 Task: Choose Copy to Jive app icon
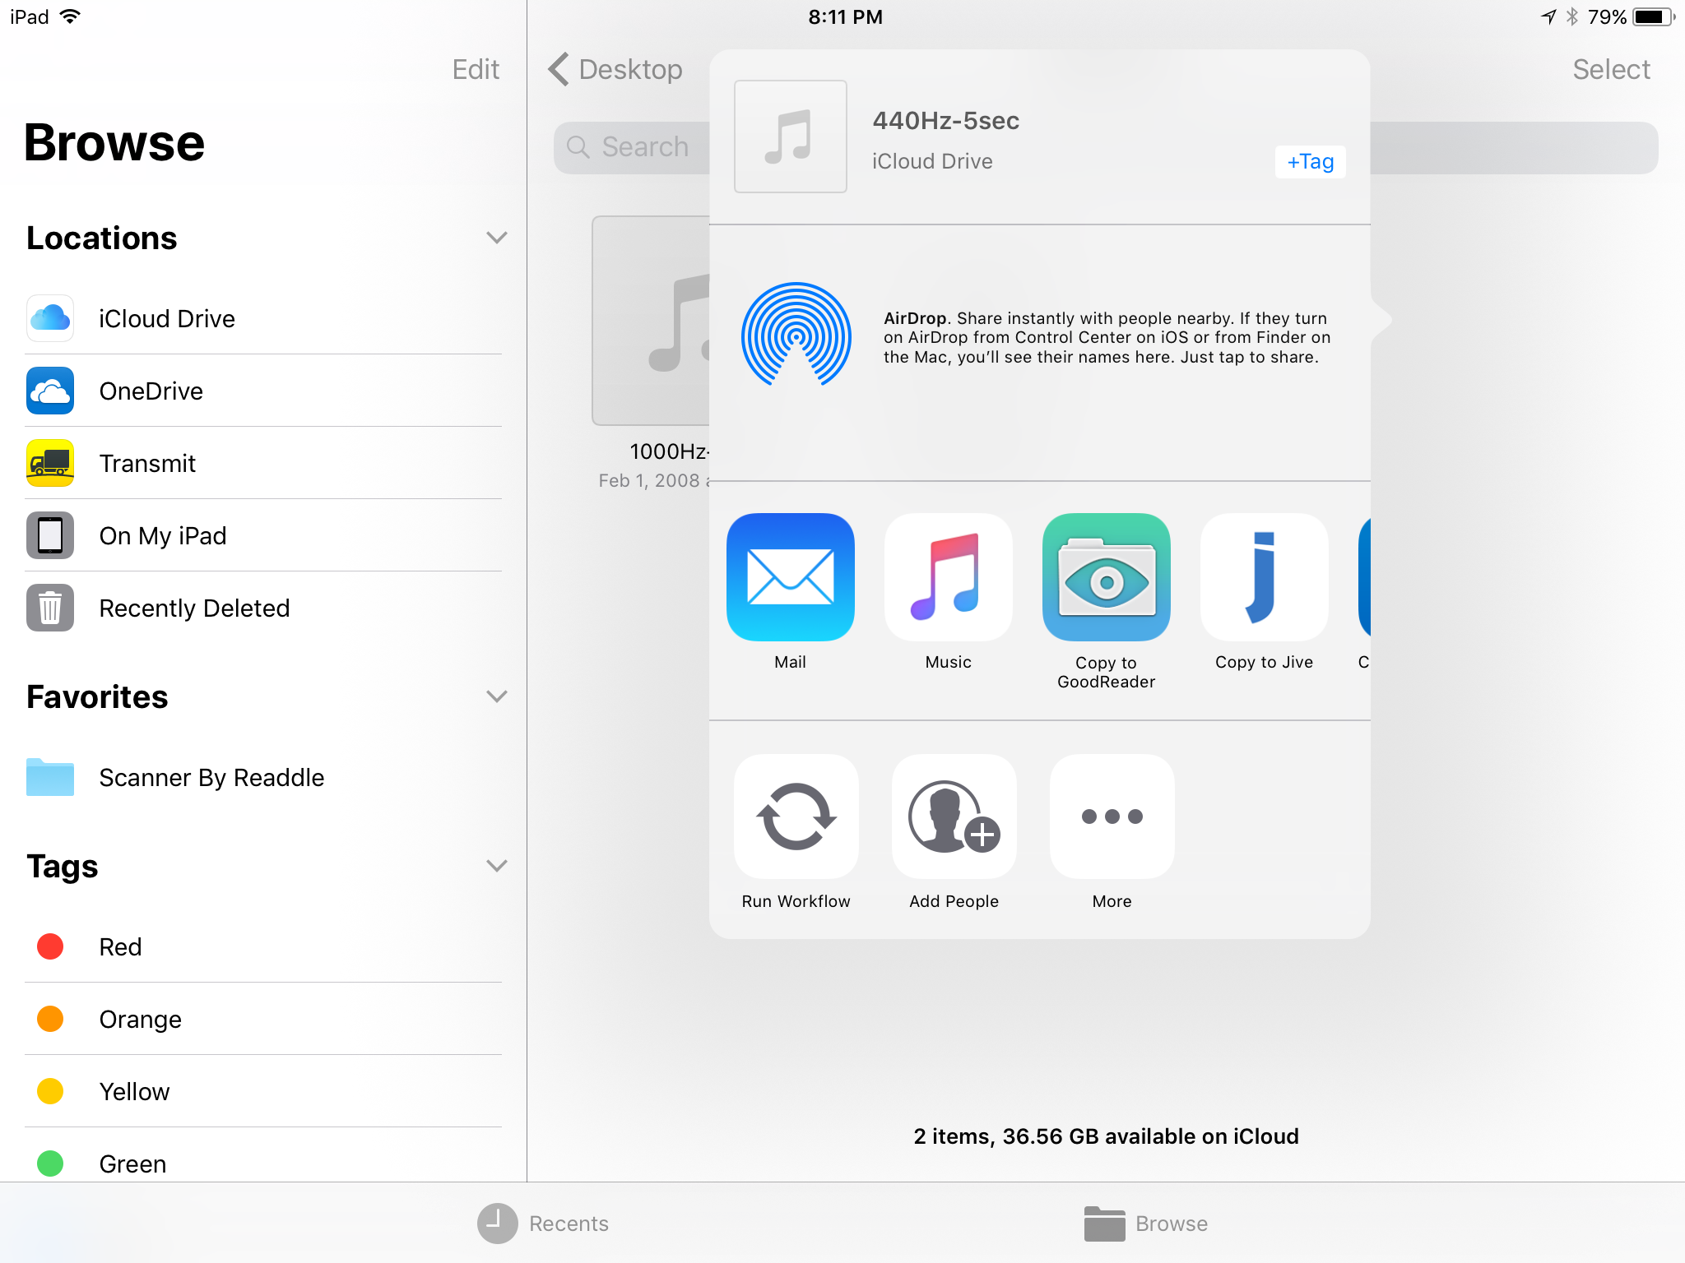tap(1264, 577)
